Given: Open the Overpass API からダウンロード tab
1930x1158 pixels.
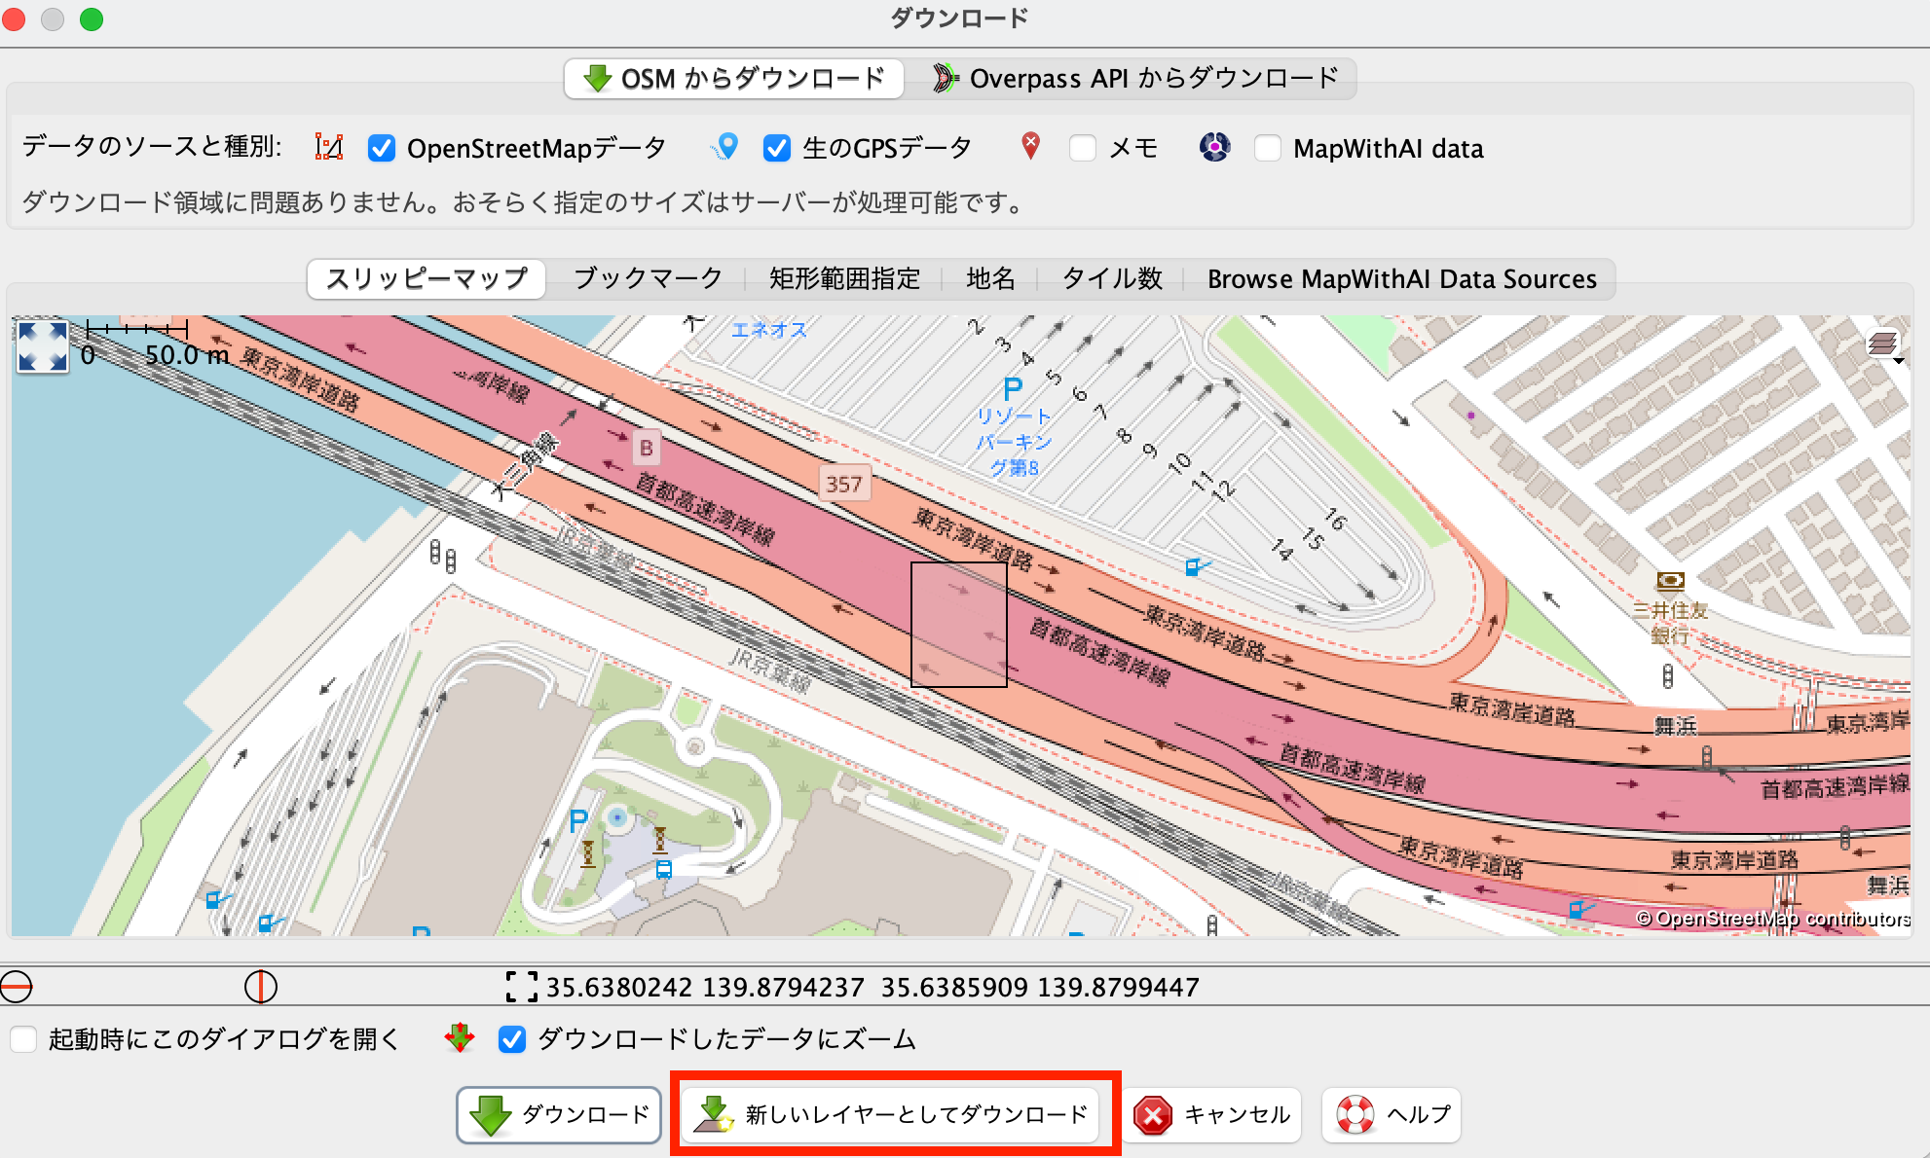Looking at the screenshot, I should pos(1134,79).
